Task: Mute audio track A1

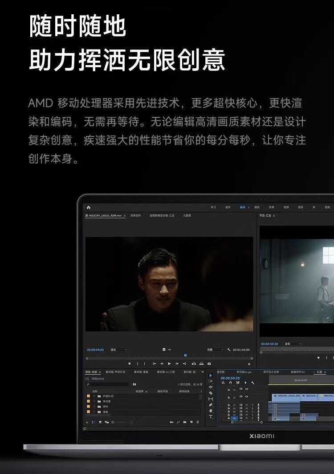Action: pos(247,405)
